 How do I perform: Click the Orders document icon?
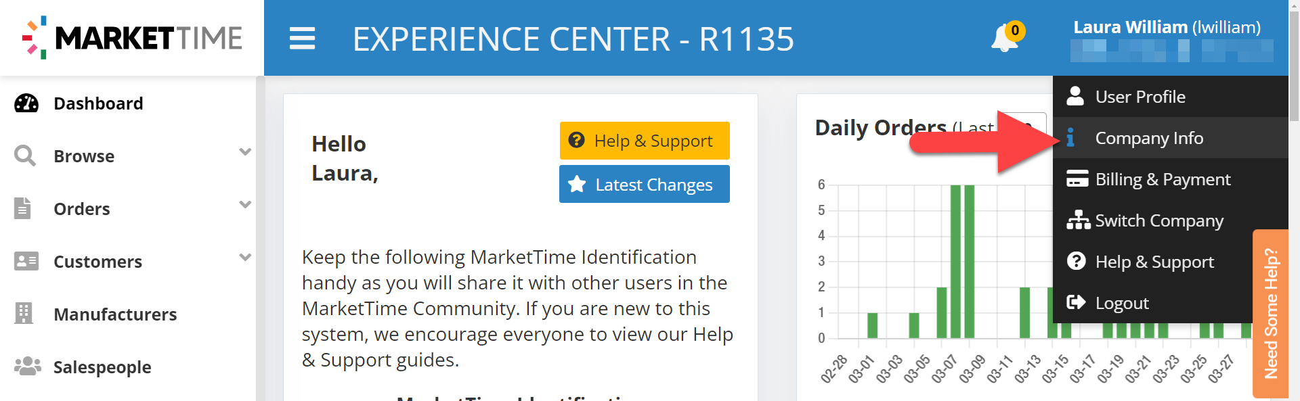(23, 208)
